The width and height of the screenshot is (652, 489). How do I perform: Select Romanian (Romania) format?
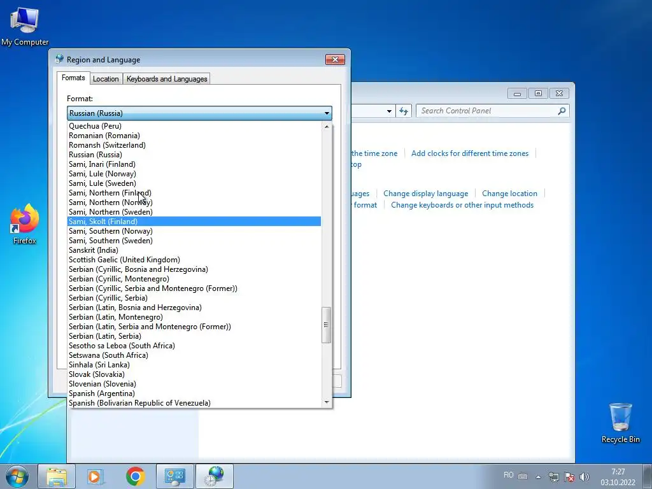[x=194, y=136]
